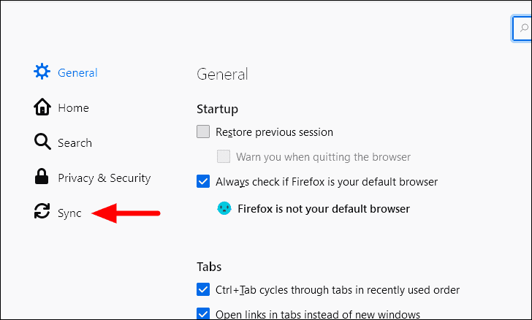Click the Privacy & Security padlock icon
532x320 pixels.
(42, 177)
